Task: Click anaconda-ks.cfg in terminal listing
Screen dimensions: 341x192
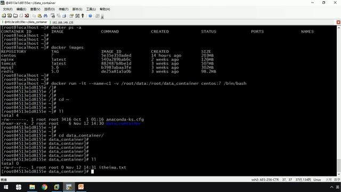Action: 125,119
